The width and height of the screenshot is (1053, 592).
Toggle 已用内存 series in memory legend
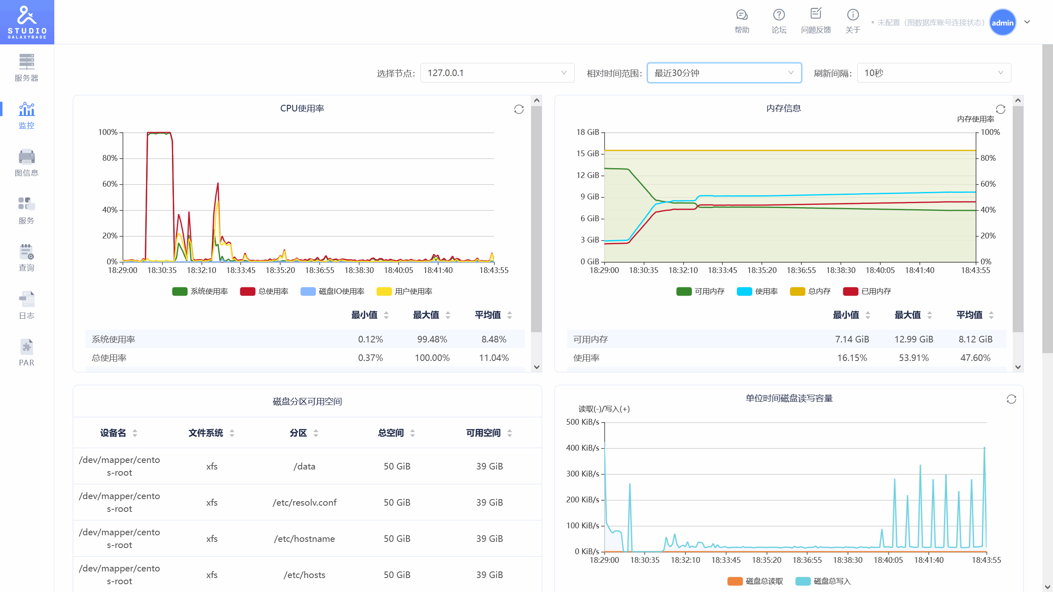pyautogui.click(x=867, y=291)
